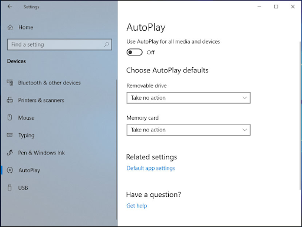Click the sidebar vertical scrollbar
Screen dimensions: 302x227
(x=117, y=149)
